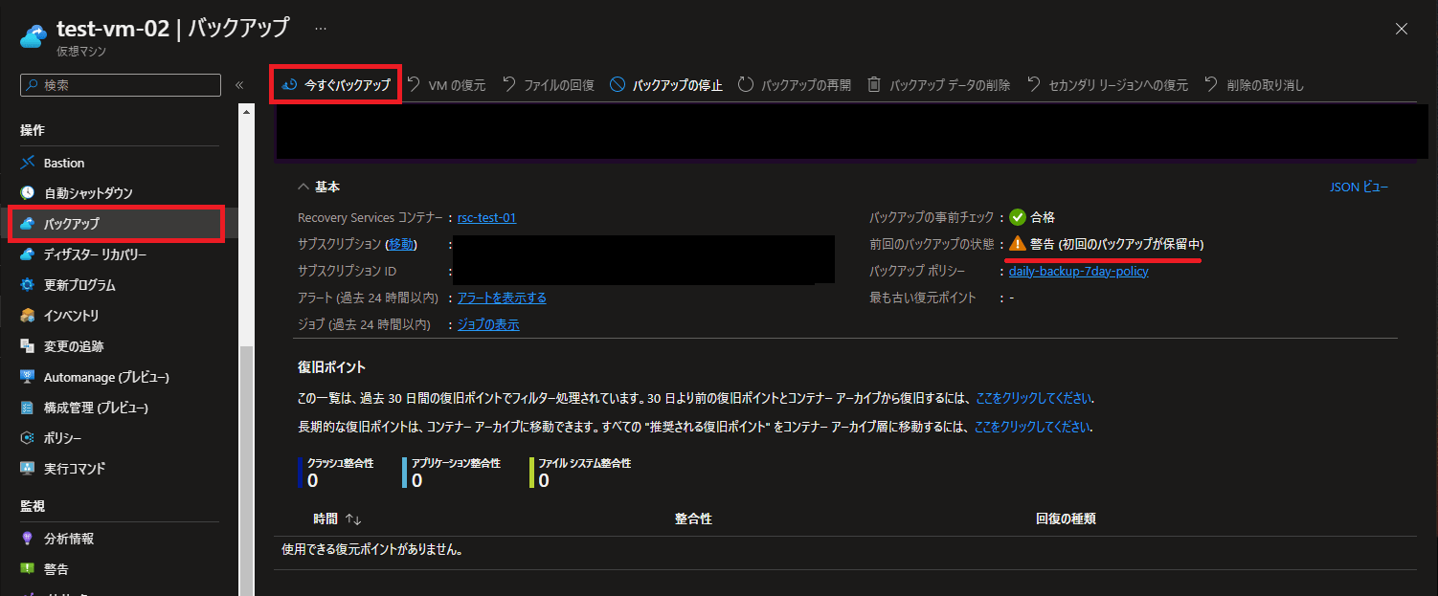The height and width of the screenshot is (596, 1438).
Task: Click the 回復の種類 column header
Action: pyautogui.click(x=1066, y=519)
